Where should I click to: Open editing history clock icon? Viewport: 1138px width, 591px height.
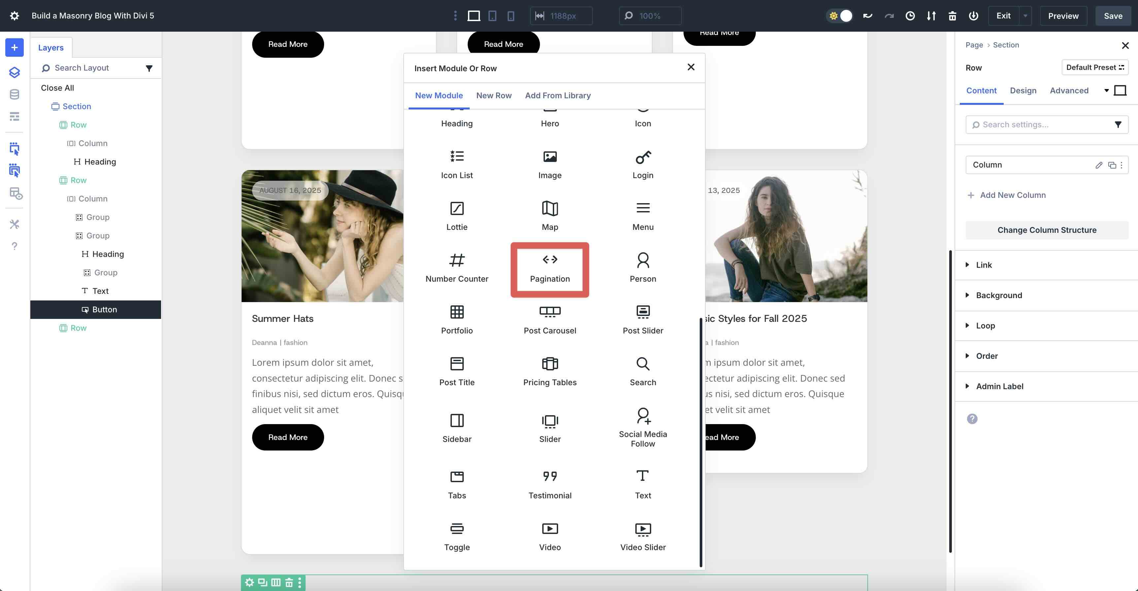pos(910,16)
